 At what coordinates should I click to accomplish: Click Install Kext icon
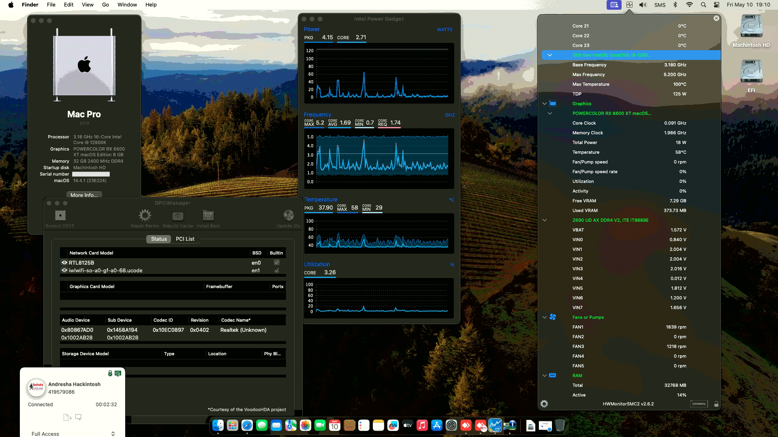click(208, 216)
